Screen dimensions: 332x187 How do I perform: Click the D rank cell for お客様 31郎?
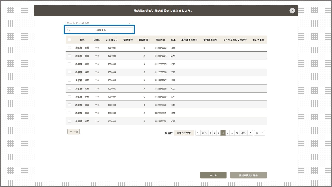144,48
